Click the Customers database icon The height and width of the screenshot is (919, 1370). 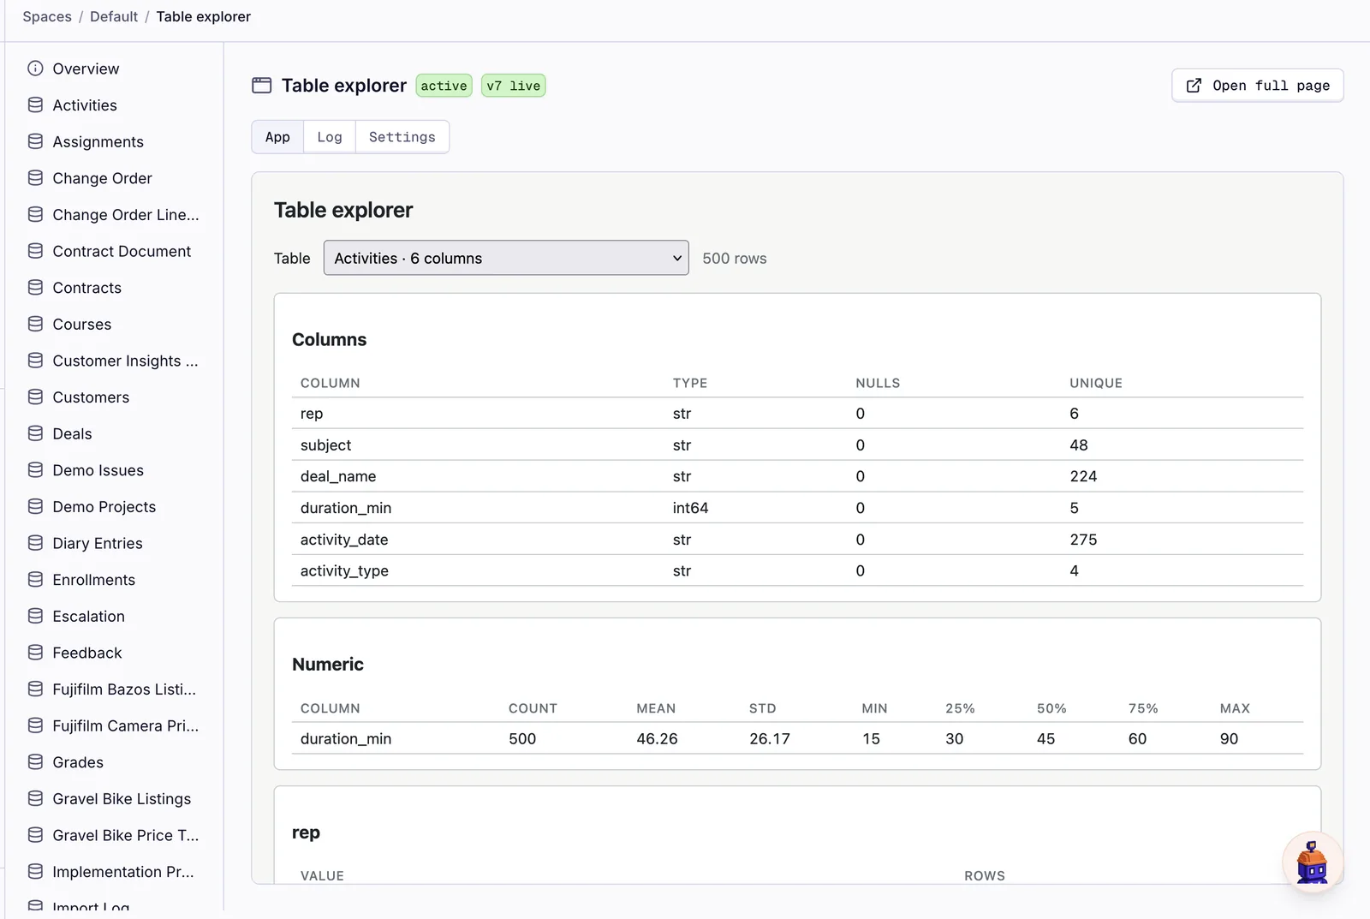click(x=35, y=397)
